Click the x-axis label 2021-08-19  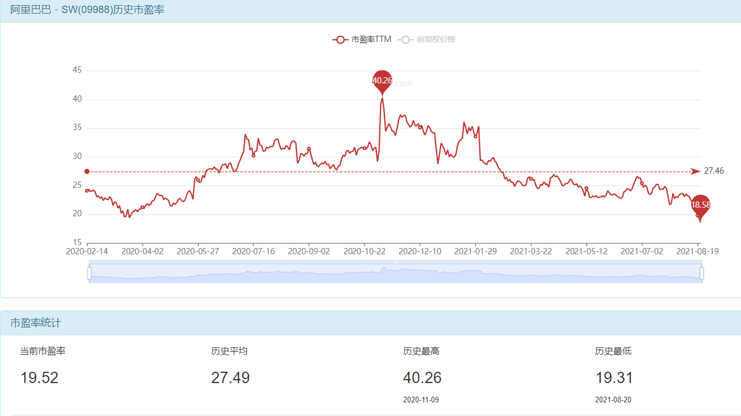click(697, 251)
